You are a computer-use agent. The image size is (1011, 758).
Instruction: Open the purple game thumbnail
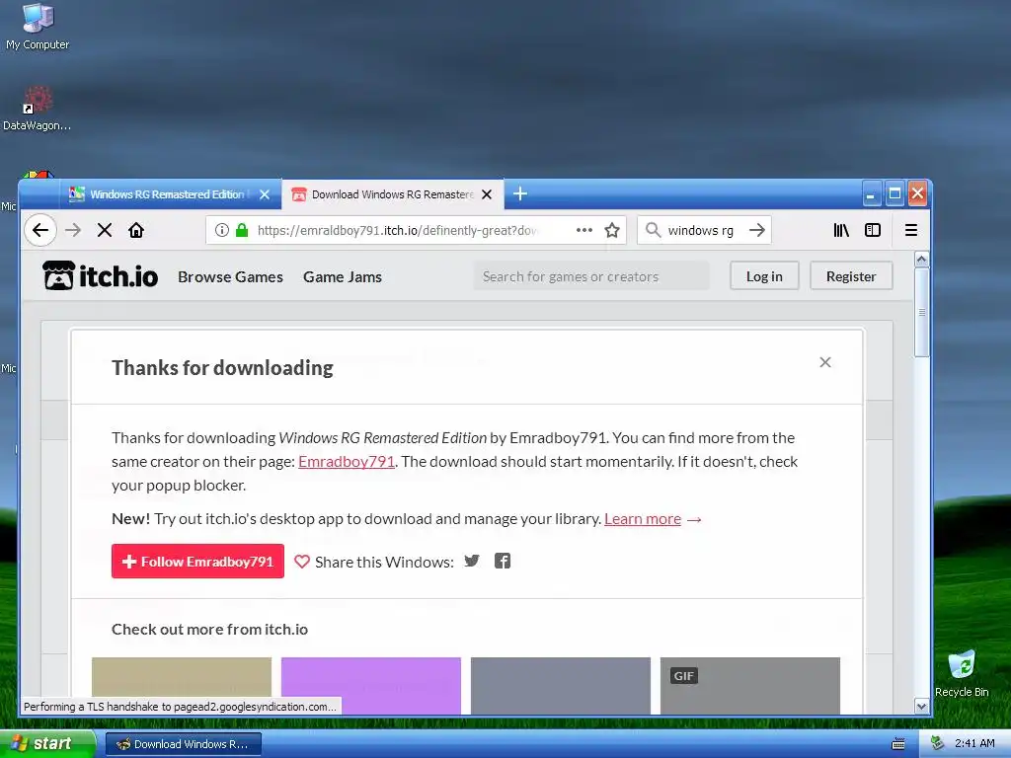(371, 686)
